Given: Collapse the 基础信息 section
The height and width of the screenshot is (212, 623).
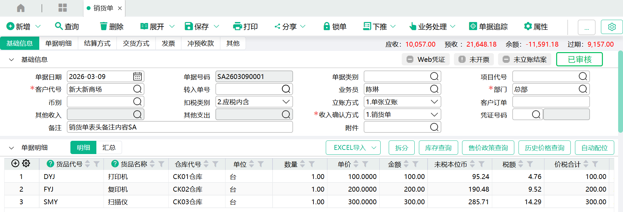Looking at the screenshot, I should (12, 60).
